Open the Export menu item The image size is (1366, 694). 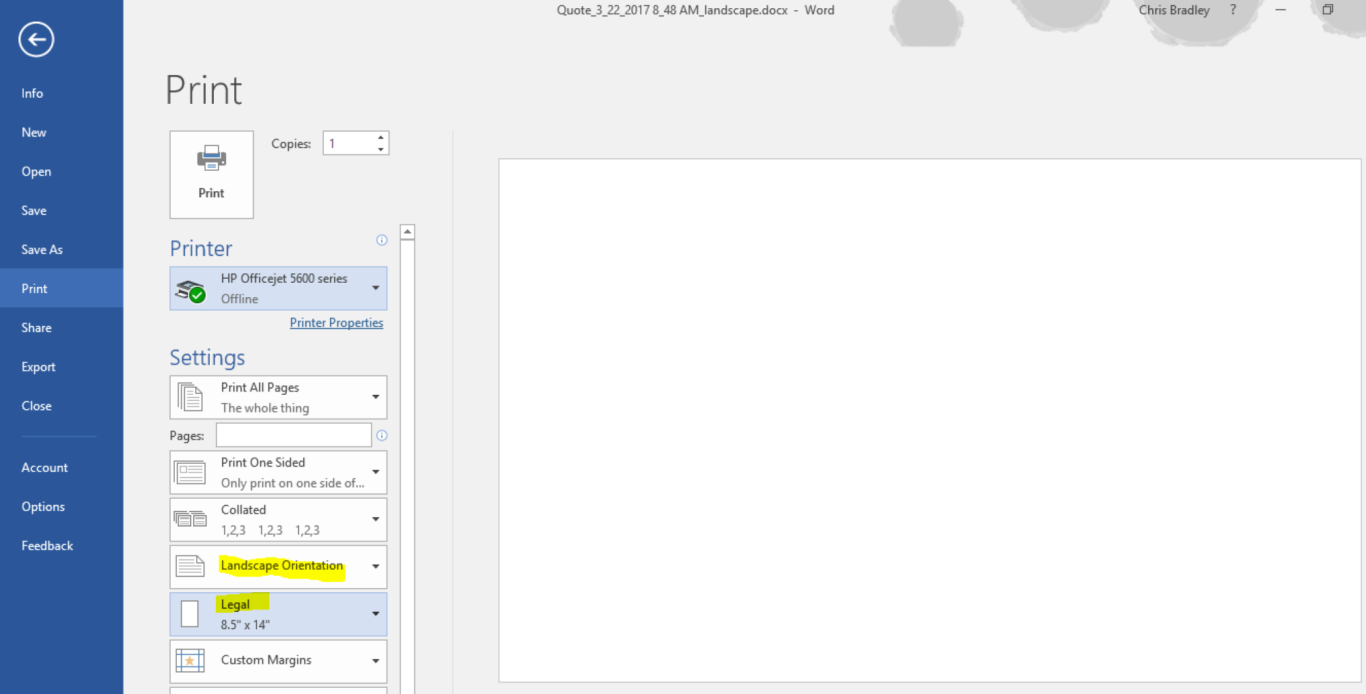point(61,367)
